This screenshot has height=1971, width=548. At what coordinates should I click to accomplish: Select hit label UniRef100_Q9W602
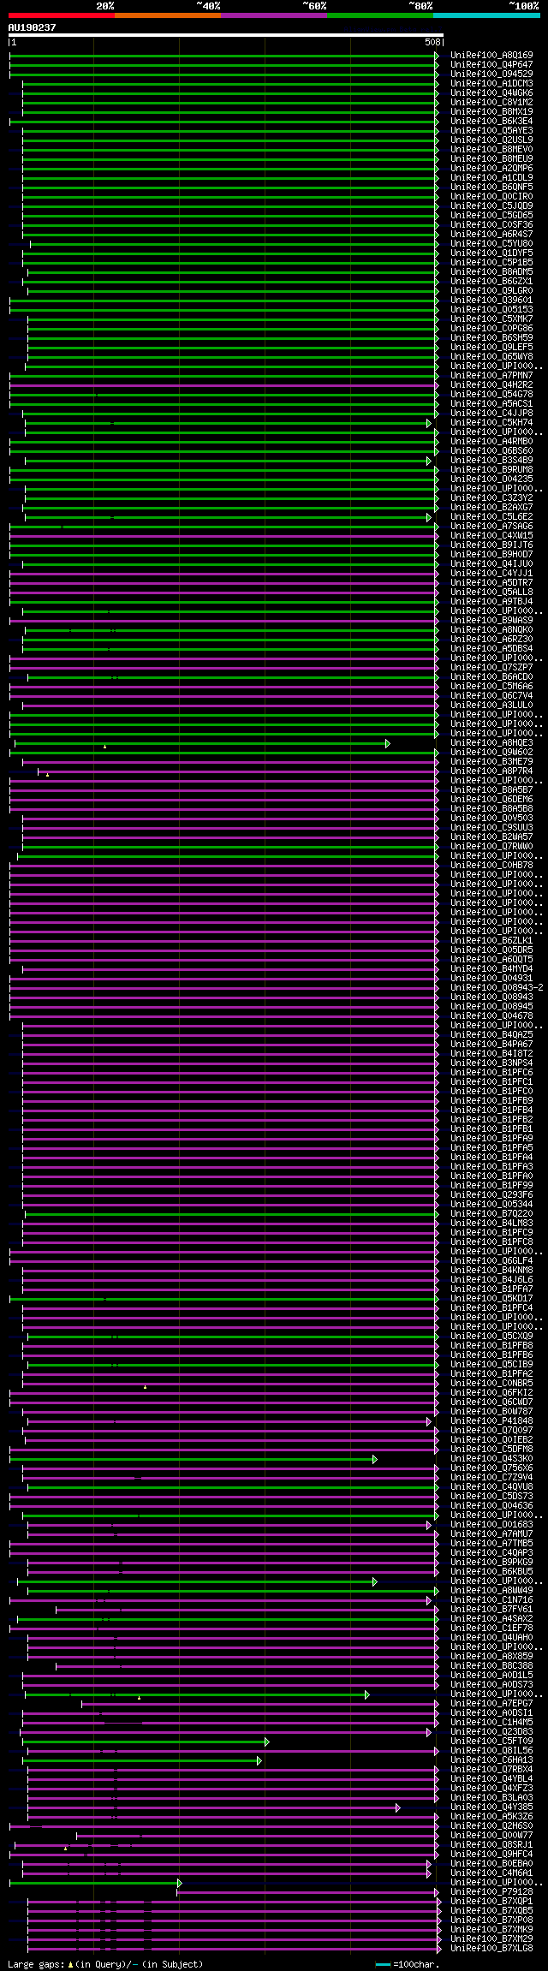pyautogui.click(x=491, y=752)
